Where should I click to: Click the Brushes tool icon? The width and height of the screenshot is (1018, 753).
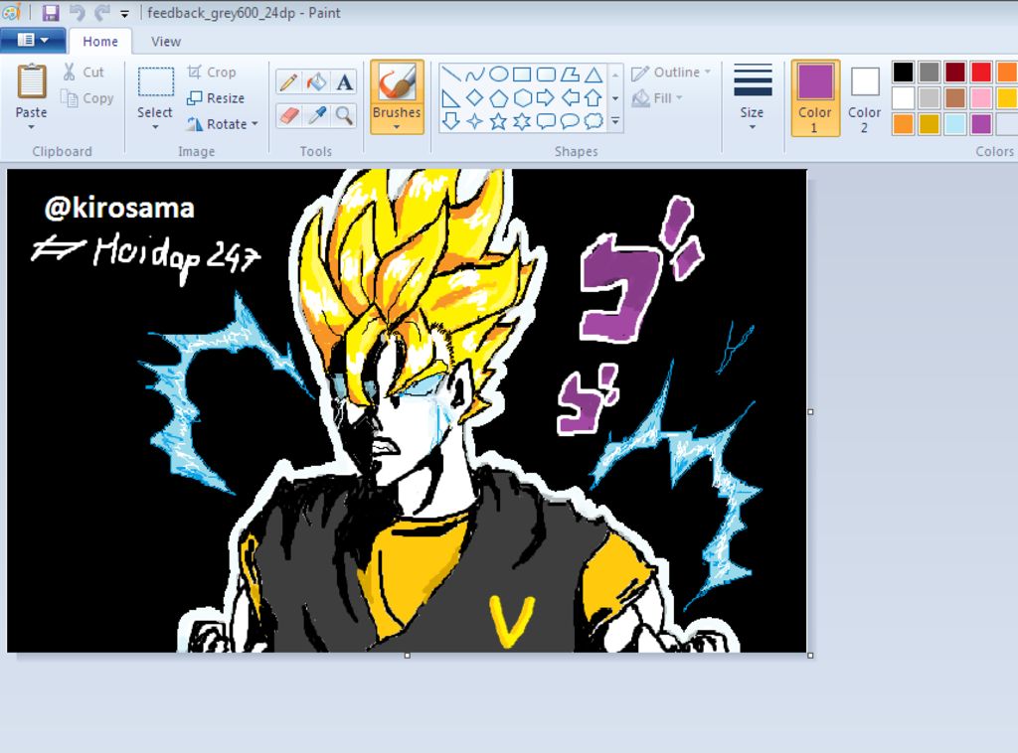(397, 83)
